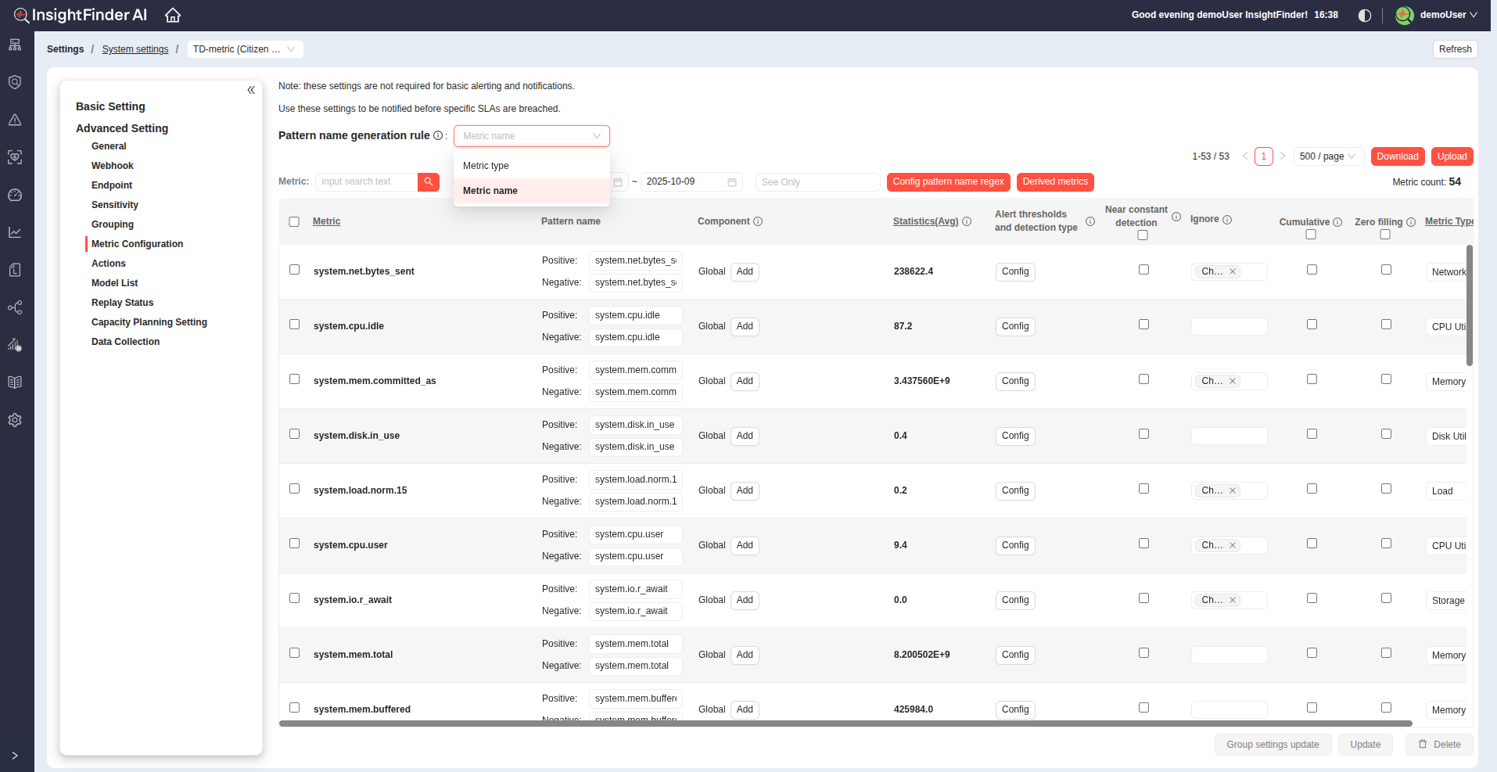This screenshot has height=772, width=1497.
Task: Click the horizontal scrollbar under the table
Action: [x=845, y=724]
